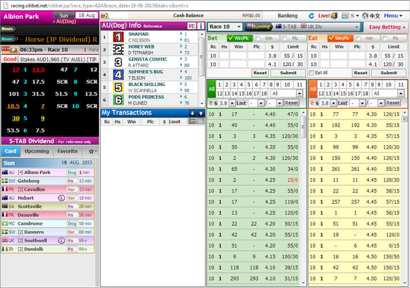Select the Favorite tab
Image resolution: width=410 pixels, height=288 pixels.
pos(67,151)
